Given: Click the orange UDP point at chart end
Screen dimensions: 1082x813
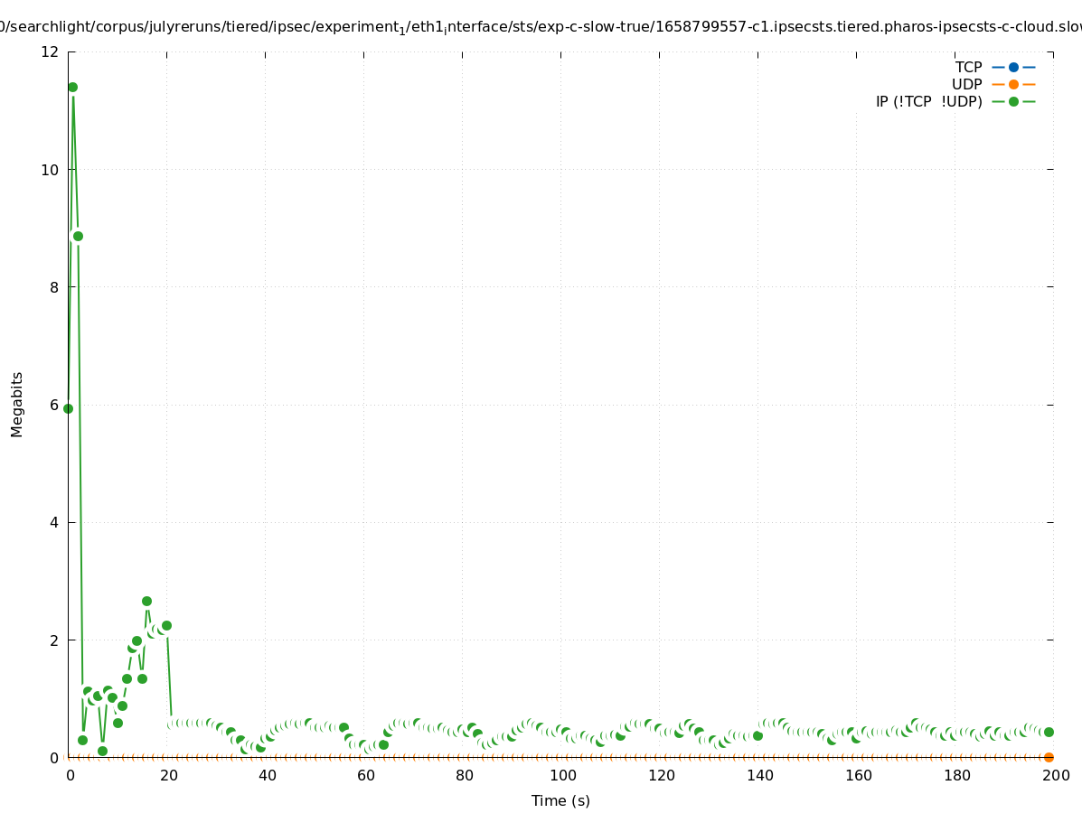Looking at the screenshot, I should tap(1049, 757).
